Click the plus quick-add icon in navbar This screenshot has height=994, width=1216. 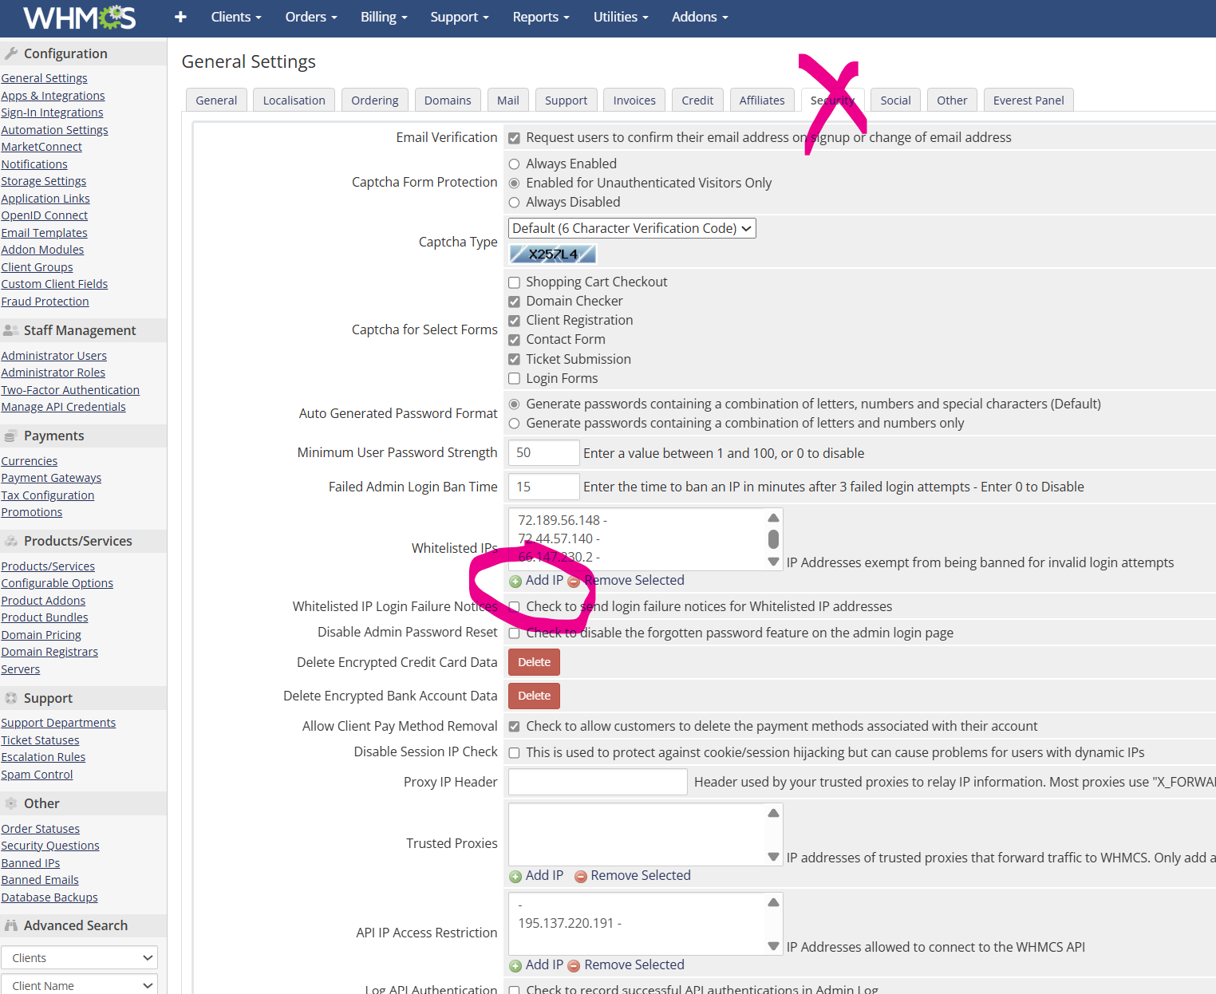pos(180,17)
